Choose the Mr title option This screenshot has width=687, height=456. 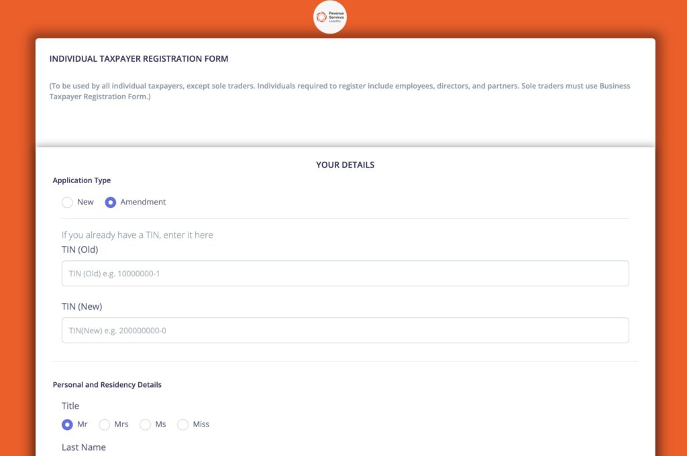pyautogui.click(x=67, y=424)
